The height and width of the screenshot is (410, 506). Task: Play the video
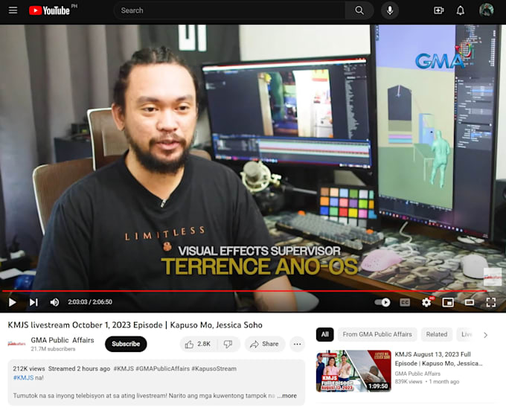[x=12, y=302]
